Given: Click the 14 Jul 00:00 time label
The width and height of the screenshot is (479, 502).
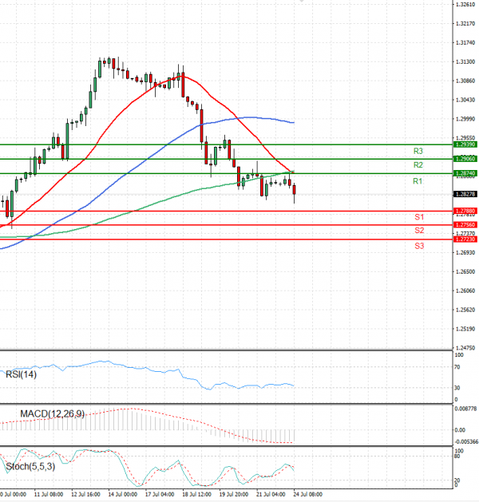Looking at the screenshot, I should click(x=123, y=494).
